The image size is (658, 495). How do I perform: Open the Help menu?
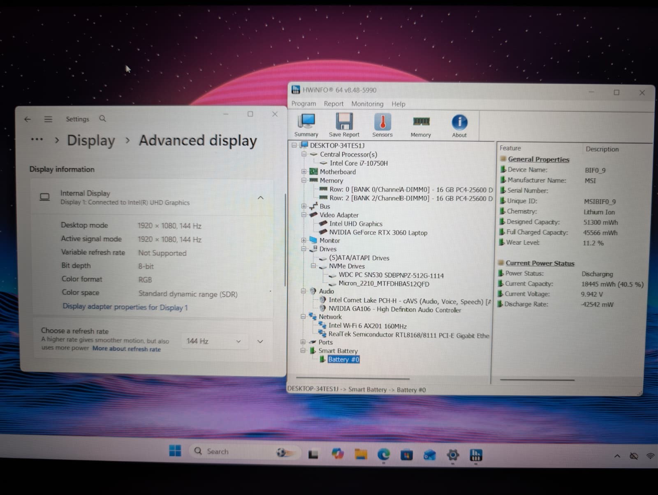point(398,104)
